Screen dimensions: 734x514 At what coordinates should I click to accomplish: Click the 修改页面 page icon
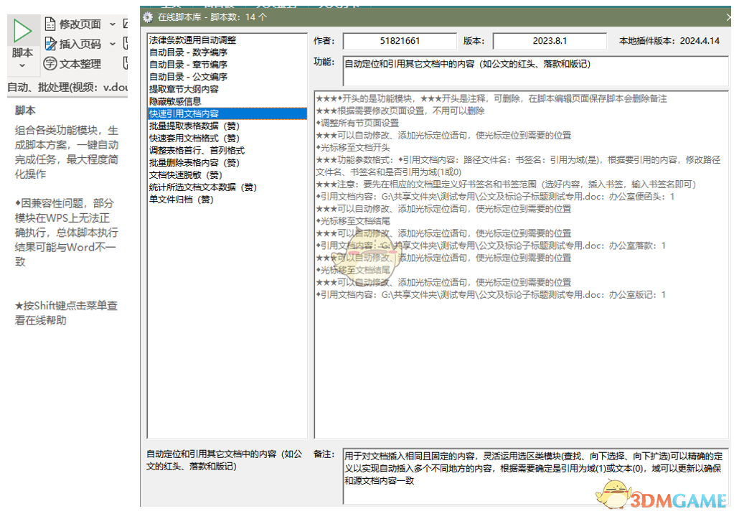tap(50, 24)
